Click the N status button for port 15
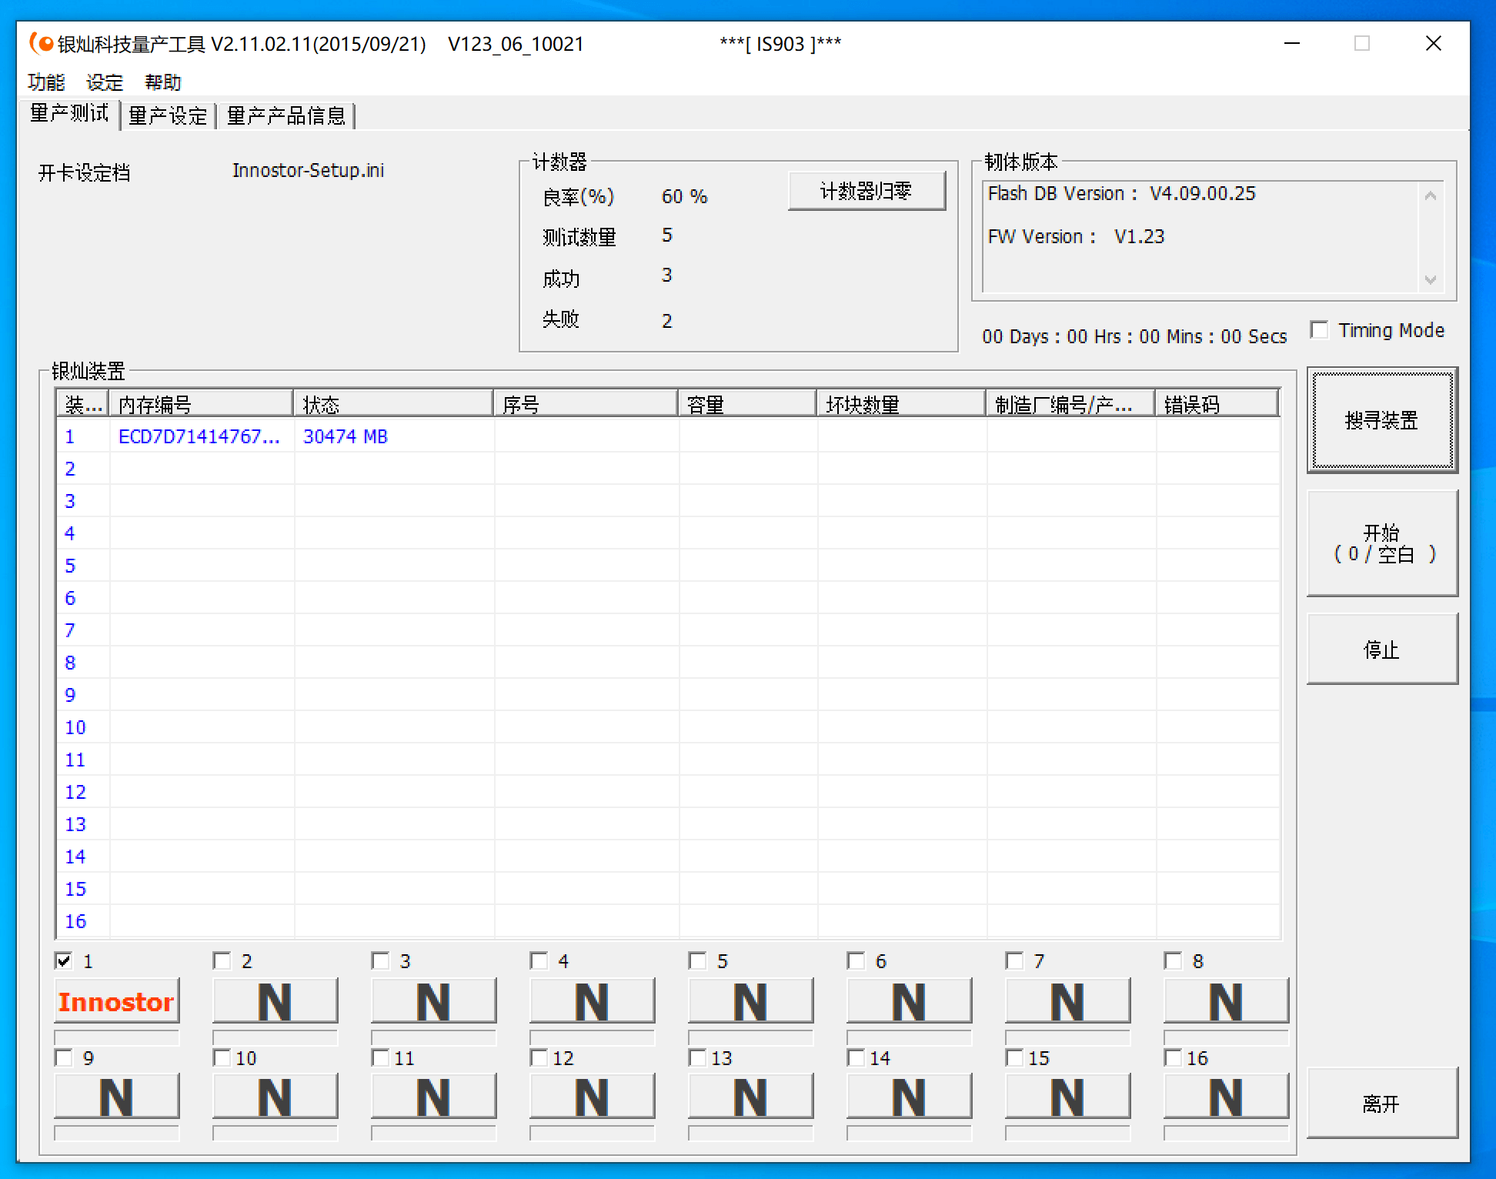The width and height of the screenshot is (1496, 1179). click(x=1067, y=1097)
